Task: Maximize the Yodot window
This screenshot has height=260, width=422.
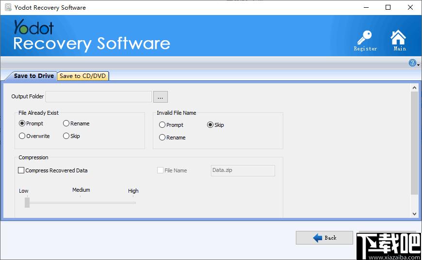Action: (388, 7)
